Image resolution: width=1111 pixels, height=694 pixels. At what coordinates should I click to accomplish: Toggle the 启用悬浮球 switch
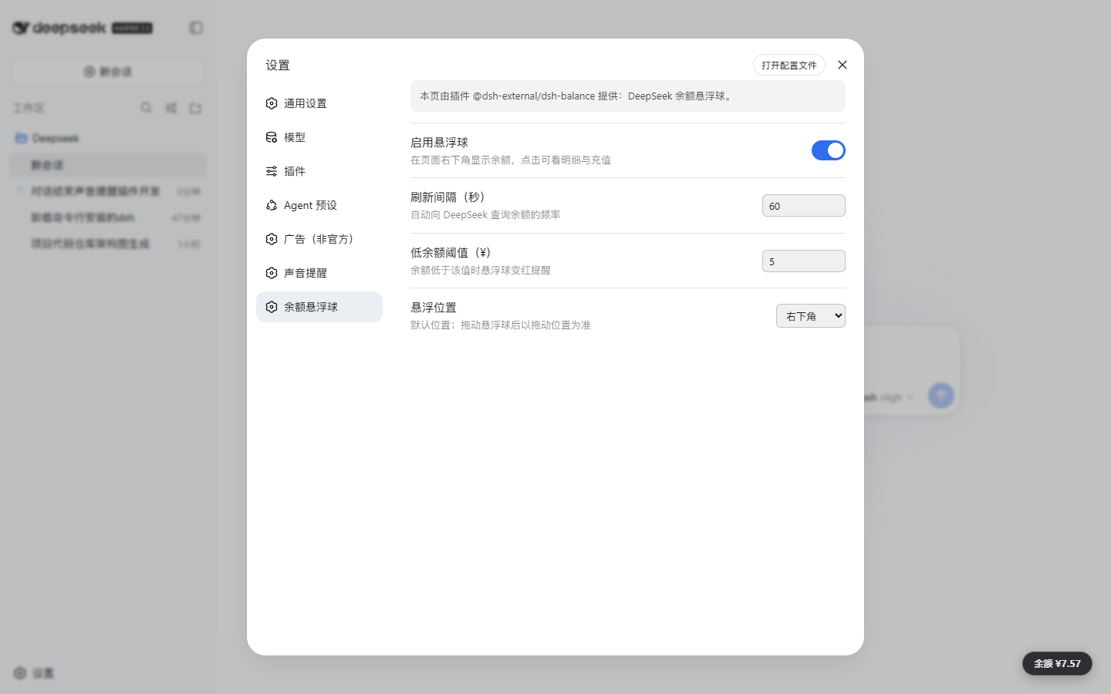point(828,150)
